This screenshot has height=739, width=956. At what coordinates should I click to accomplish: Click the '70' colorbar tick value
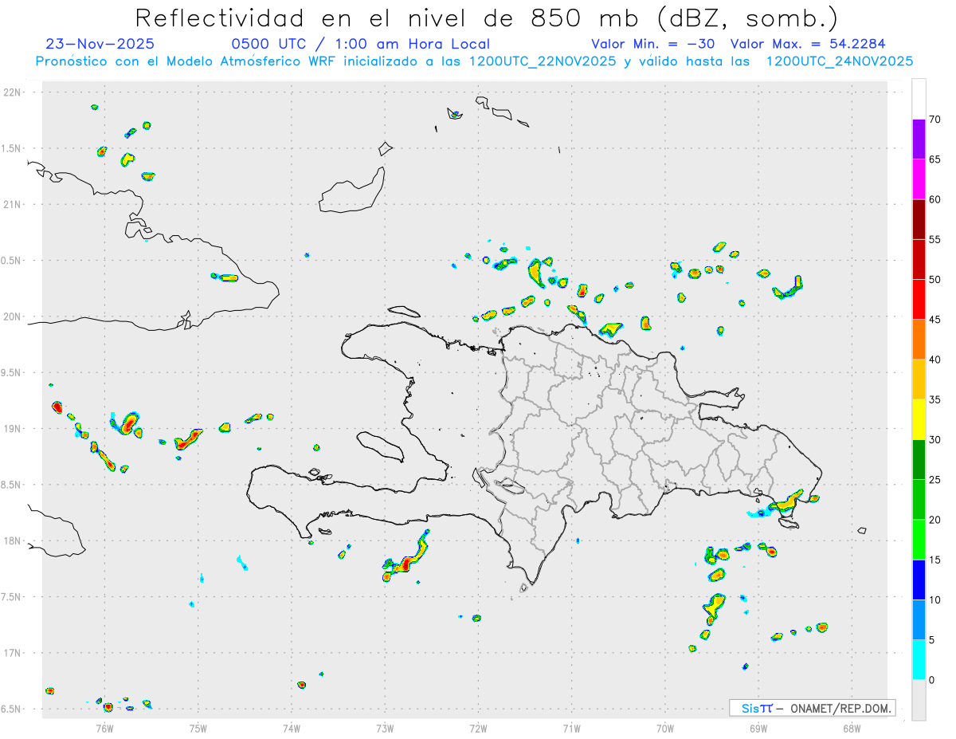(936, 120)
